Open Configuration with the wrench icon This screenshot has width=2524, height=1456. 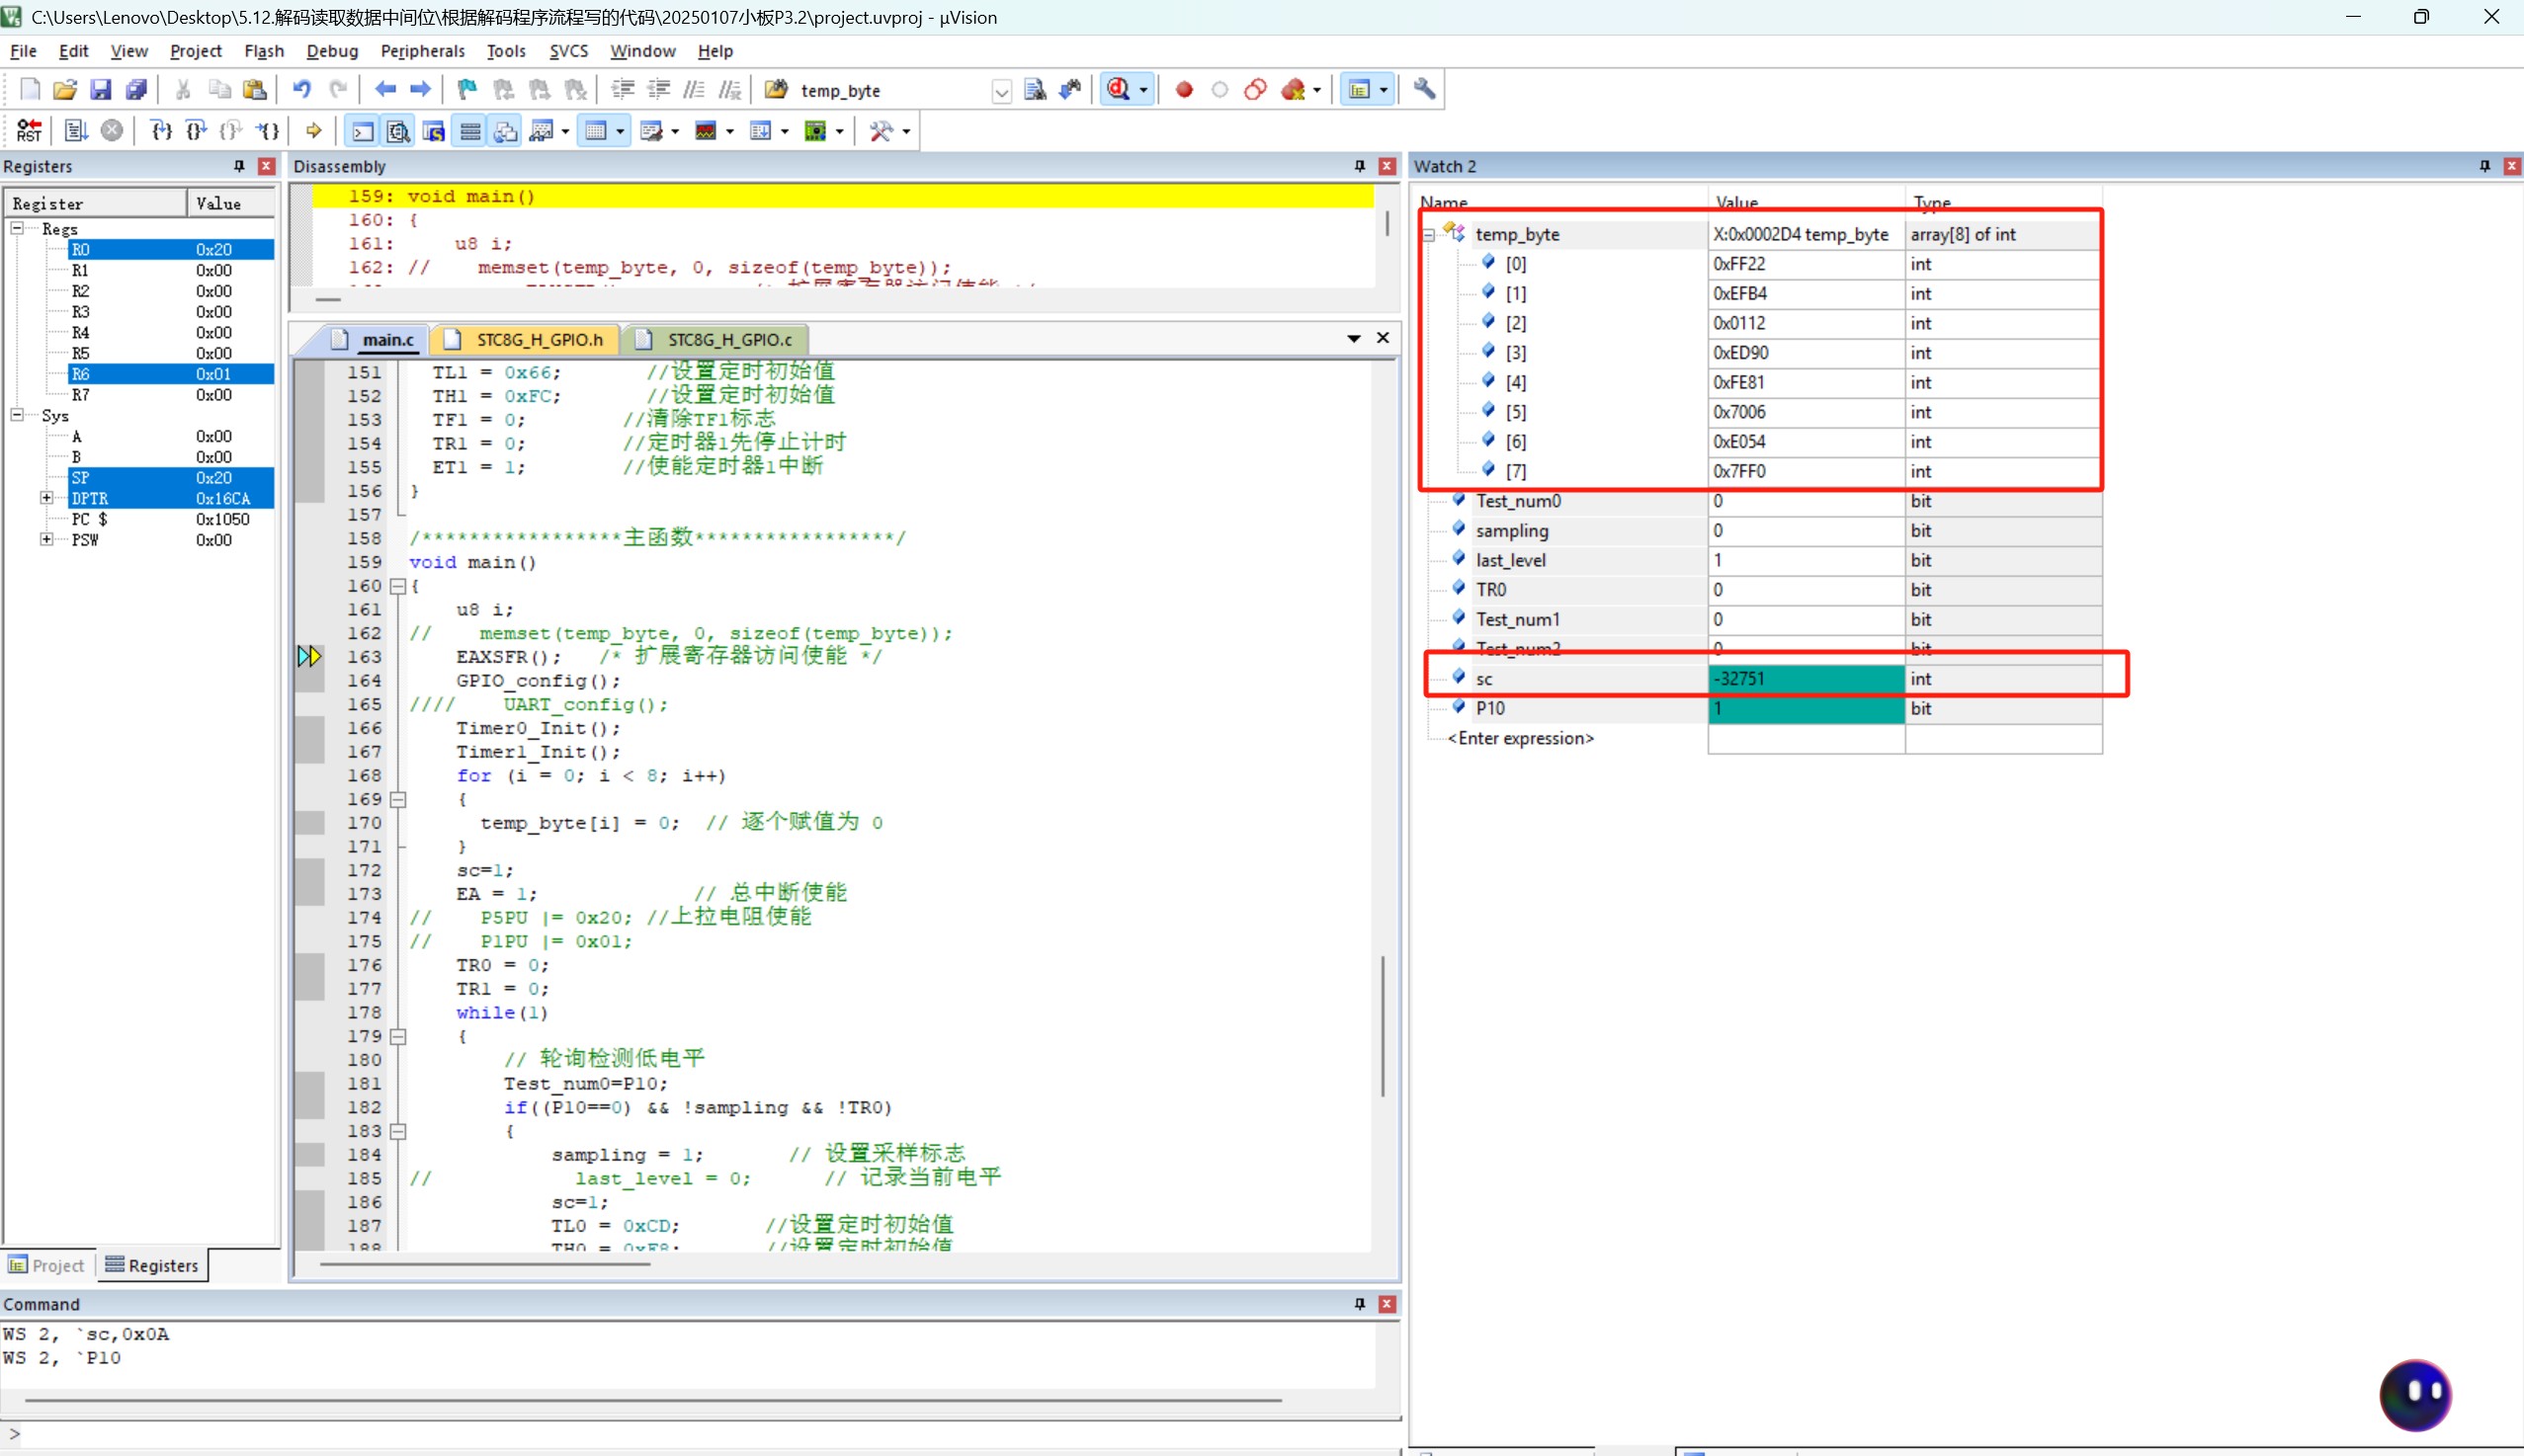1424,90
